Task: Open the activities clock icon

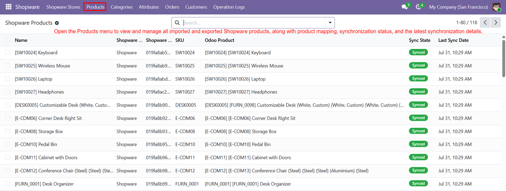Action: (x=419, y=7)
